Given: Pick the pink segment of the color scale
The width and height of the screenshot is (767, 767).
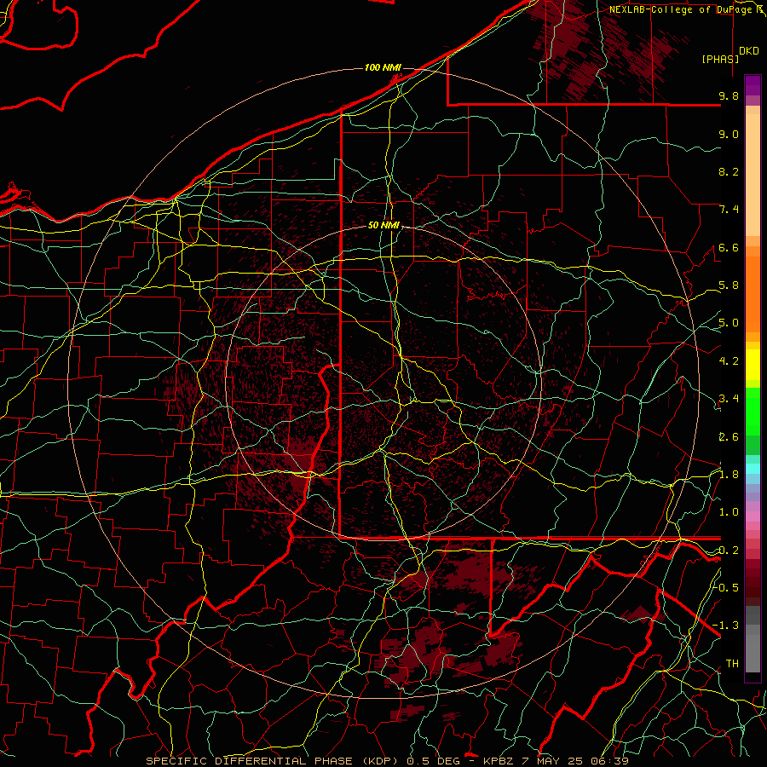Looking at the screenshot, I should click(x=753, y=516).
